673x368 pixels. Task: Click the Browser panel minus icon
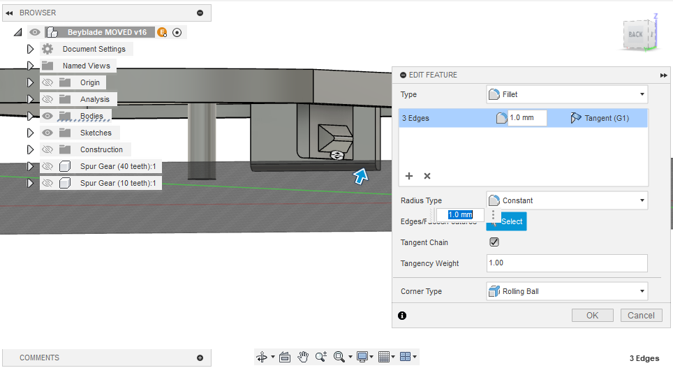click(200, 13)
